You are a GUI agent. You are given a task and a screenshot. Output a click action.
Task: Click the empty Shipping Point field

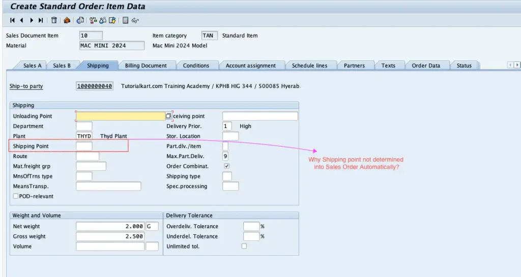point(84,146)
